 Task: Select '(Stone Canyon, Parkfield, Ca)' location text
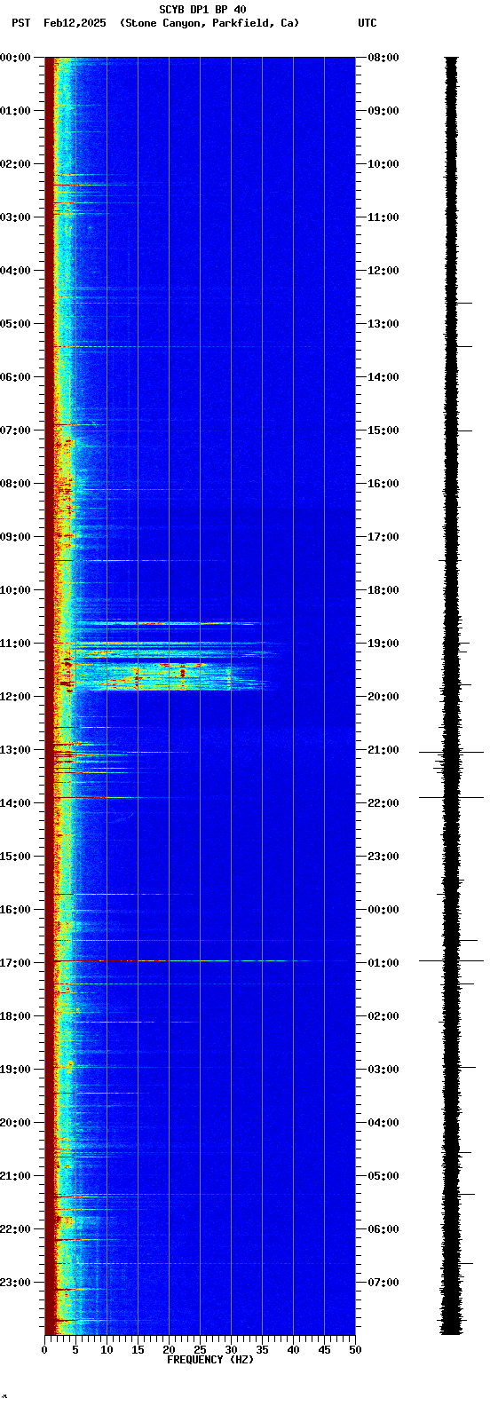[209, 23]
